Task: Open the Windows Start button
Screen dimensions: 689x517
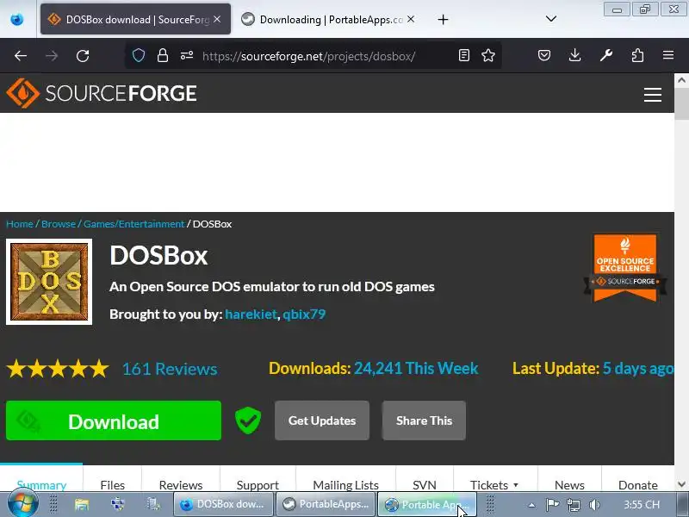Action: coord(23,504)
